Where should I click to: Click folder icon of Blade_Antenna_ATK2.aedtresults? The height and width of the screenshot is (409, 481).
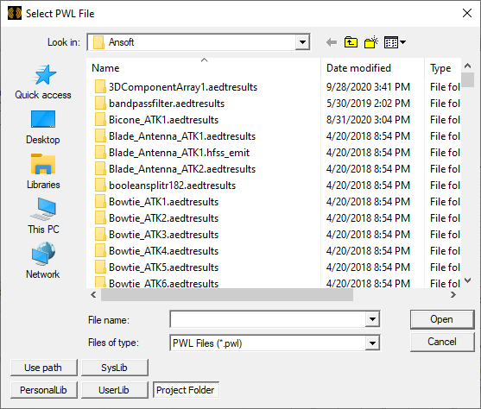tap(100, 169)
